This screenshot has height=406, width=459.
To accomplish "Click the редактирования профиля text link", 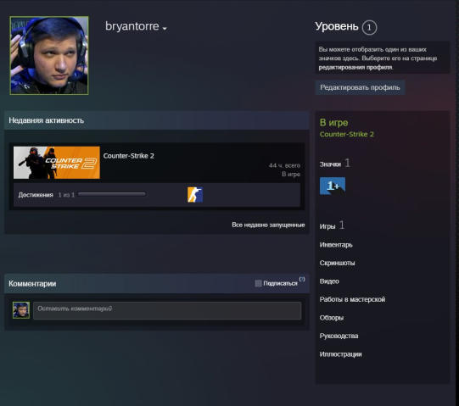I will click(x=355, y=67).
